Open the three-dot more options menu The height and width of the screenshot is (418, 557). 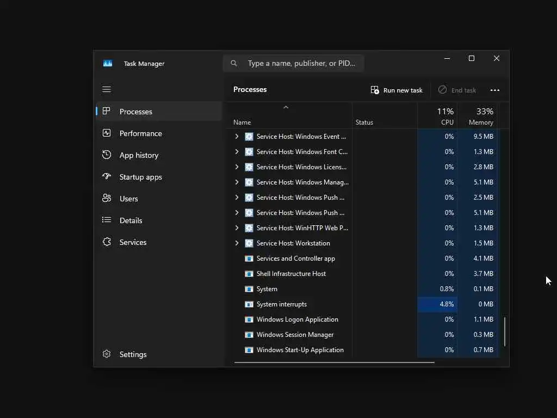coord(495,90)
